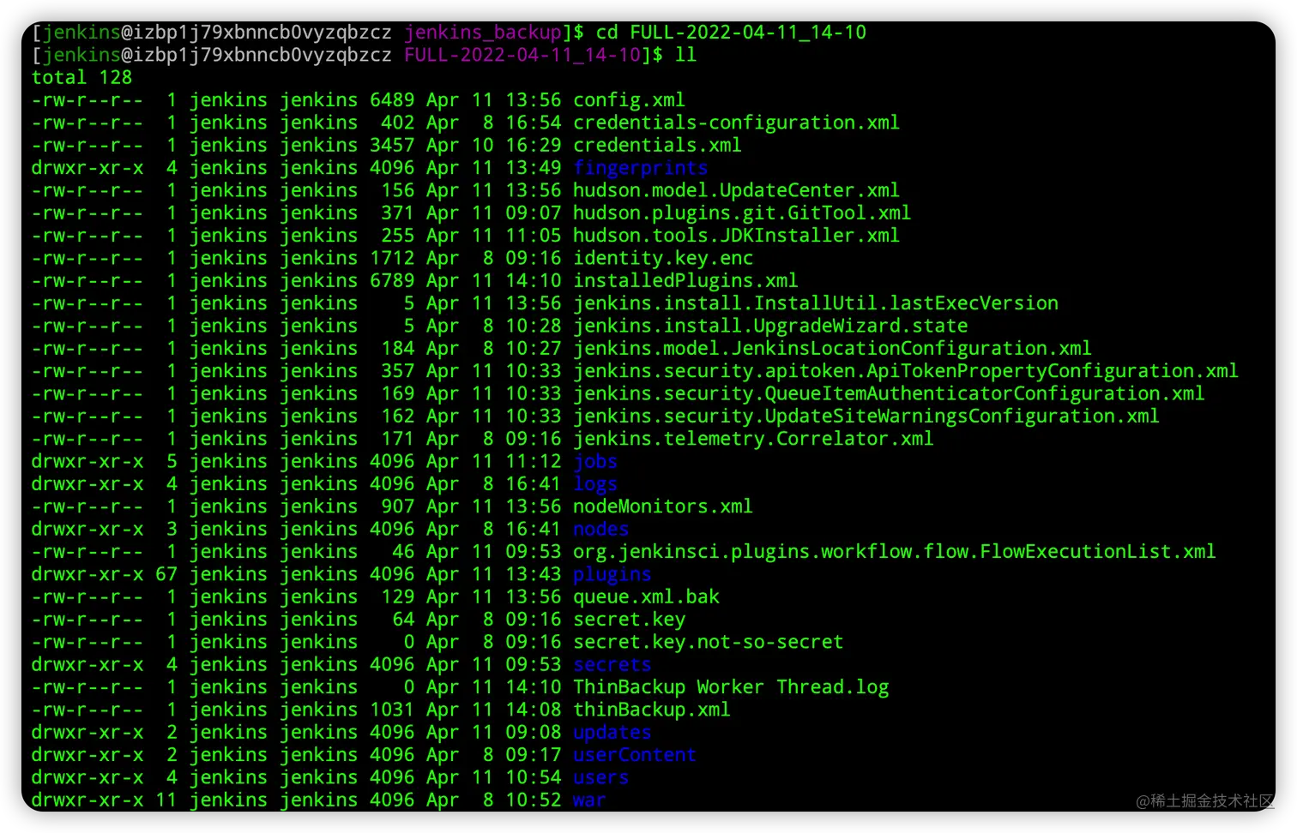Click the secret.key.not-so-secret file name

tap(709, 642)
